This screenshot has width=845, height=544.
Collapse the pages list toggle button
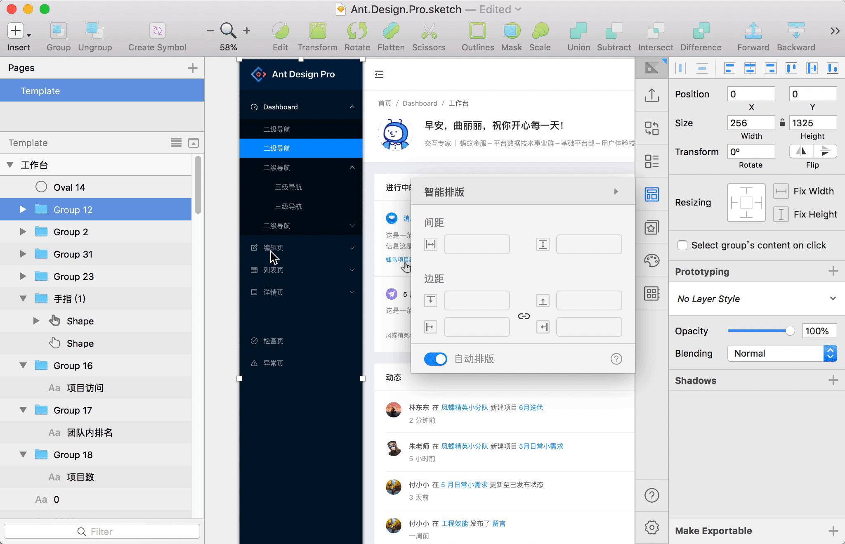click(x=194, y=143)
